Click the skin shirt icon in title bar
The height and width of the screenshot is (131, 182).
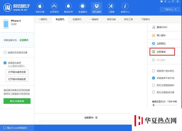(161, 1)
